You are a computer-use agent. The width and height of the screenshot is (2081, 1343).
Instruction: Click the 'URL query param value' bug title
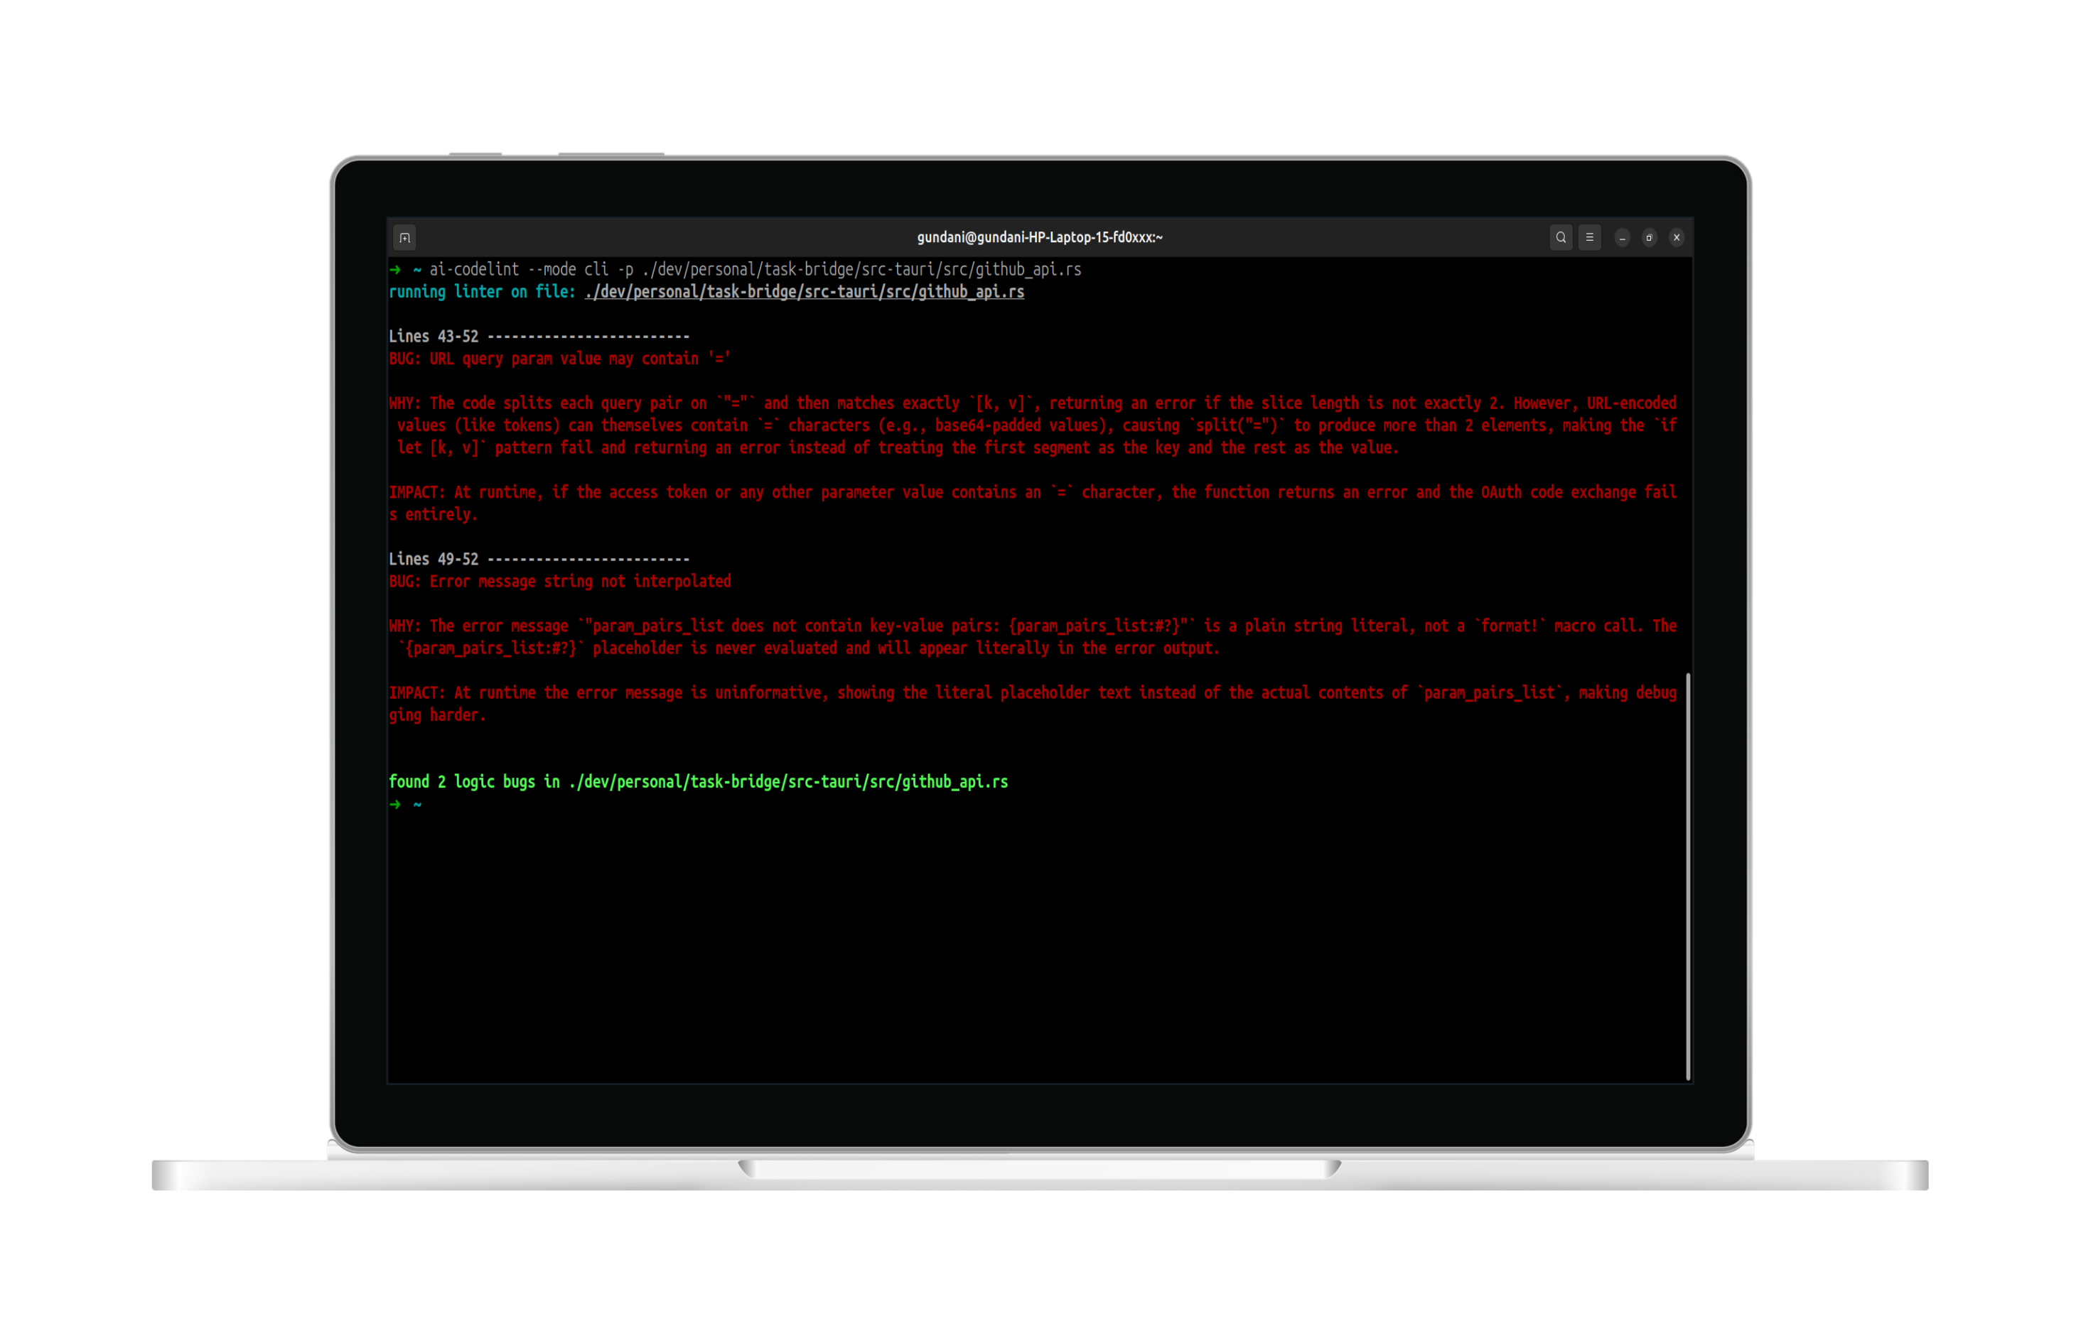click(559, 359)
